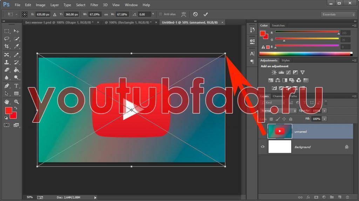The width and height of the screenshot is (359, 201).
Task: Select the Crop tool
Action: point(7,46)
